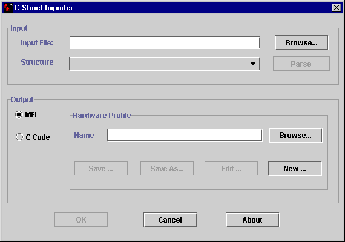Click the OK button

pyautogui.click(x=81, y=220)
